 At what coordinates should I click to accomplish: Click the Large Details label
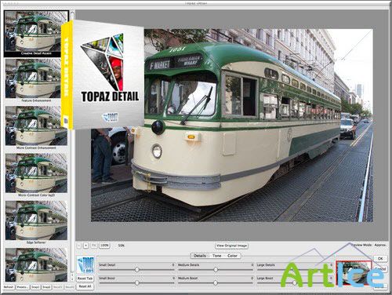[266, 265]
